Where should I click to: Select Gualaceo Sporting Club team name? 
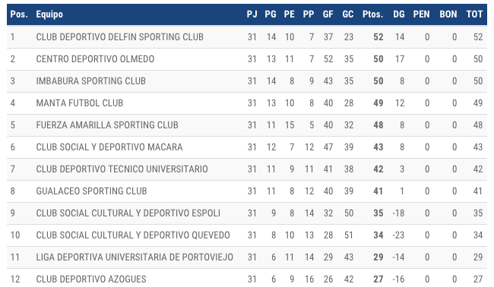click(x=91, y=191)
